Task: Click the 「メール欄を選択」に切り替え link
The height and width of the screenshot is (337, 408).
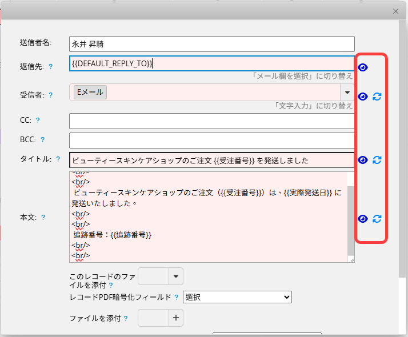Action: coord(302,76)
